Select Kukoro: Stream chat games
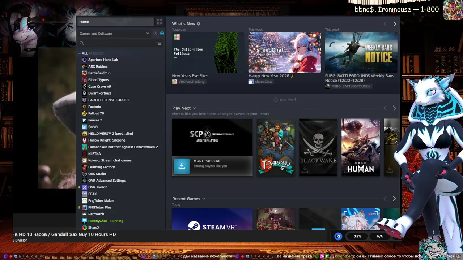This screenshot has height=260, width=463. coord(110,160)
